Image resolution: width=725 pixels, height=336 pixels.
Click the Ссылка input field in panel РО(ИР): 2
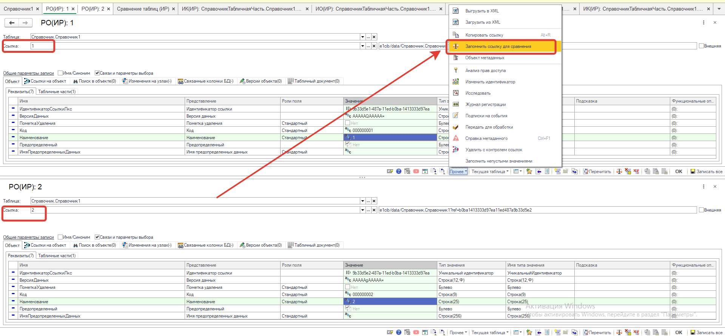coord(195,210)
